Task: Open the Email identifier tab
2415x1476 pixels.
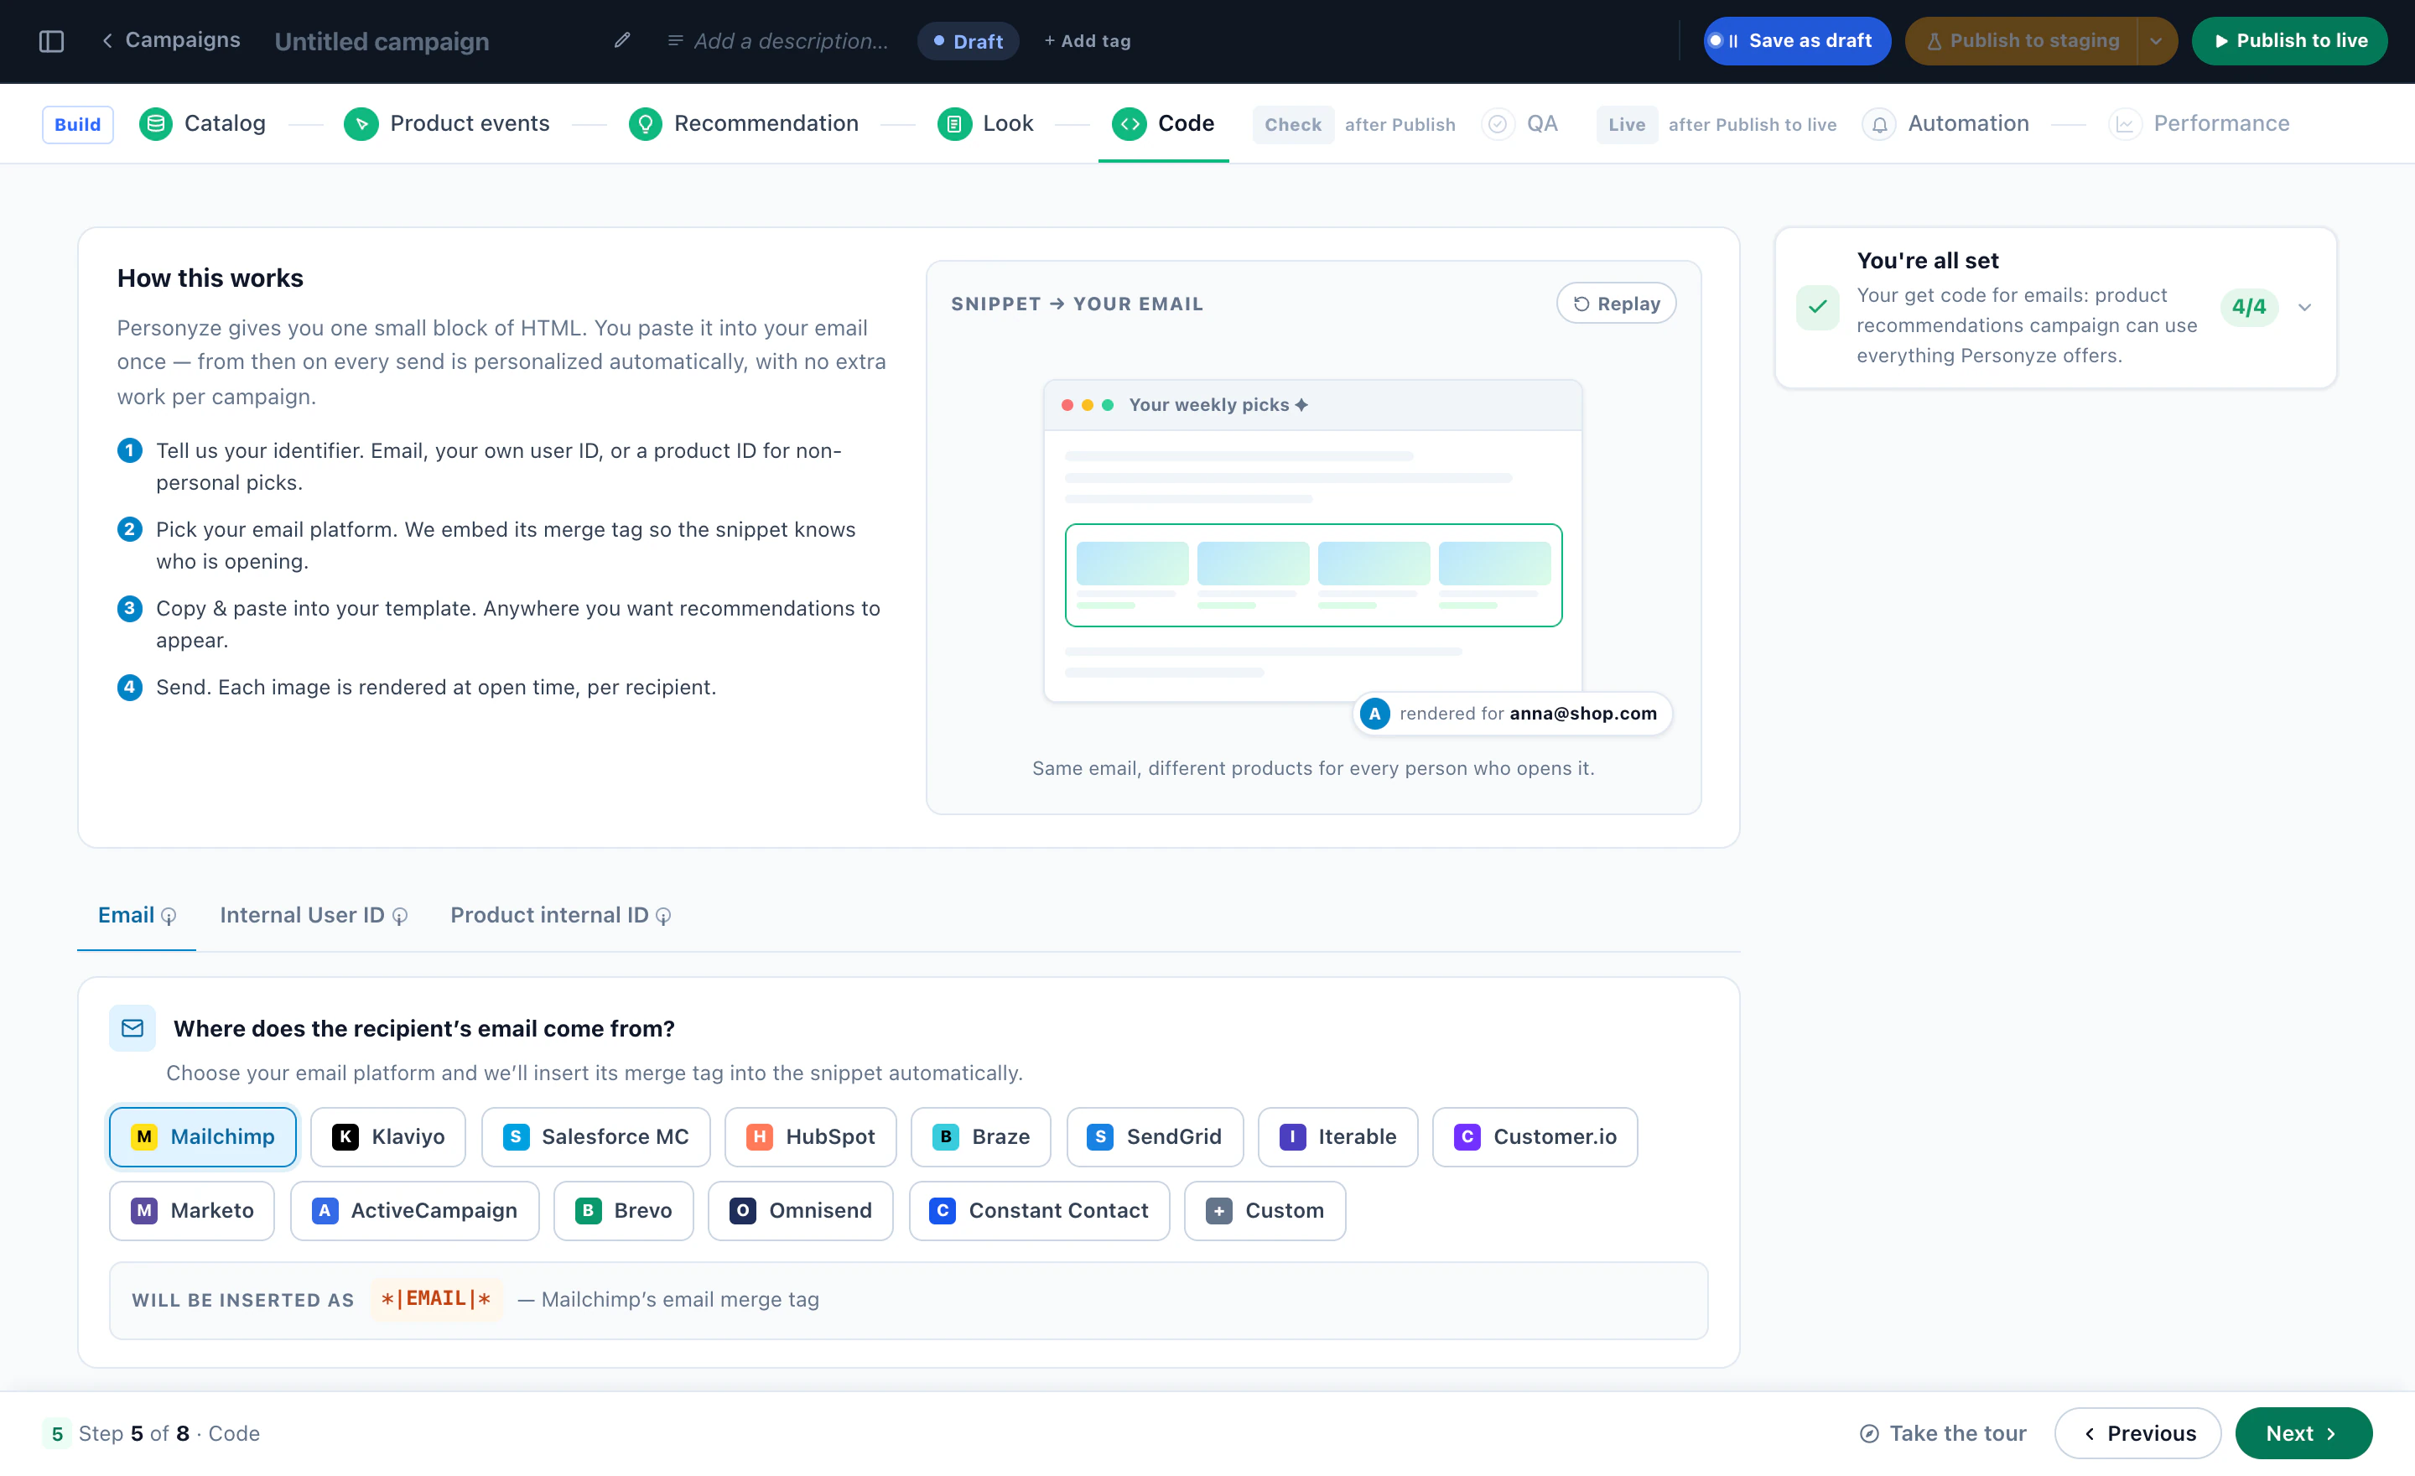Action: [136, 916]
